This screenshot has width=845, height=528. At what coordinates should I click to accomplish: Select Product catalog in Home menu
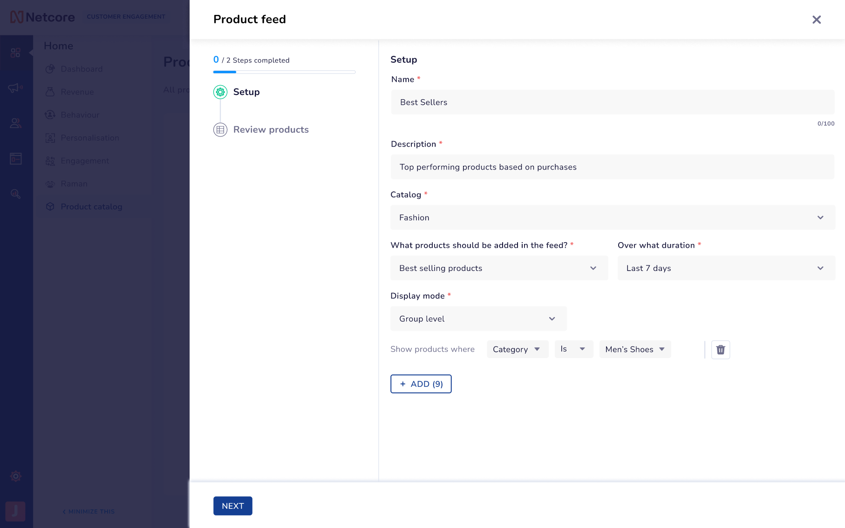click(x=91, y=207)
